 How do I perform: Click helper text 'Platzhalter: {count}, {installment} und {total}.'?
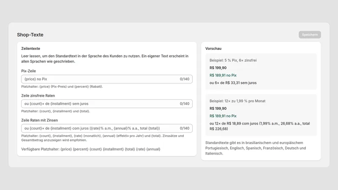coord(55,111)
